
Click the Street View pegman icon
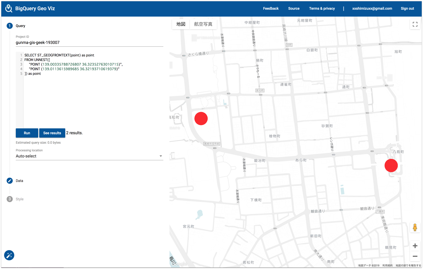415,227
